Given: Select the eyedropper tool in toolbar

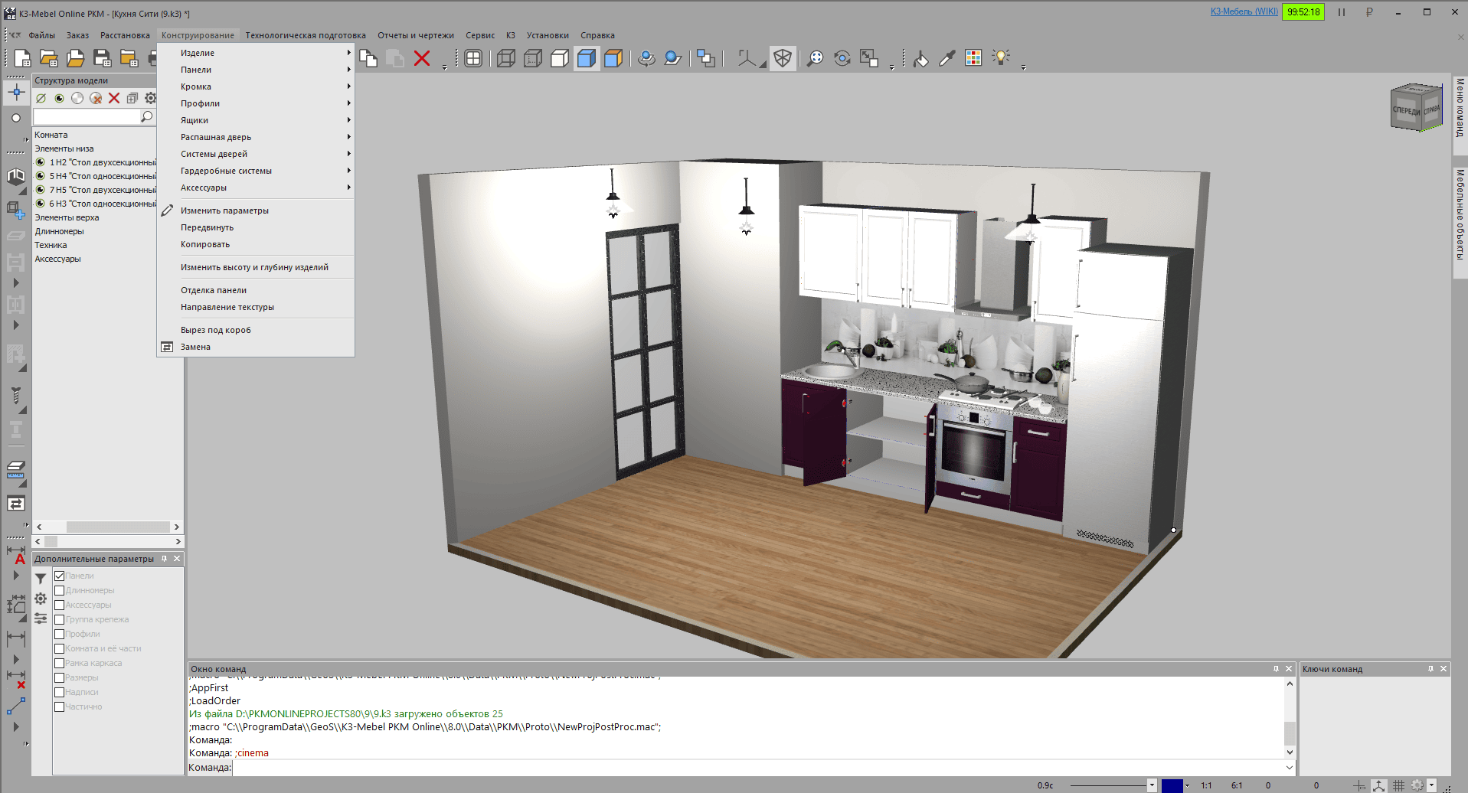Looking at the screenshot, I should (x=947, y=59).
